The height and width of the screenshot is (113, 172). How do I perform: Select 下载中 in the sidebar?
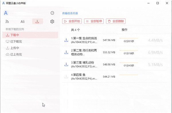tap(30, 35)
